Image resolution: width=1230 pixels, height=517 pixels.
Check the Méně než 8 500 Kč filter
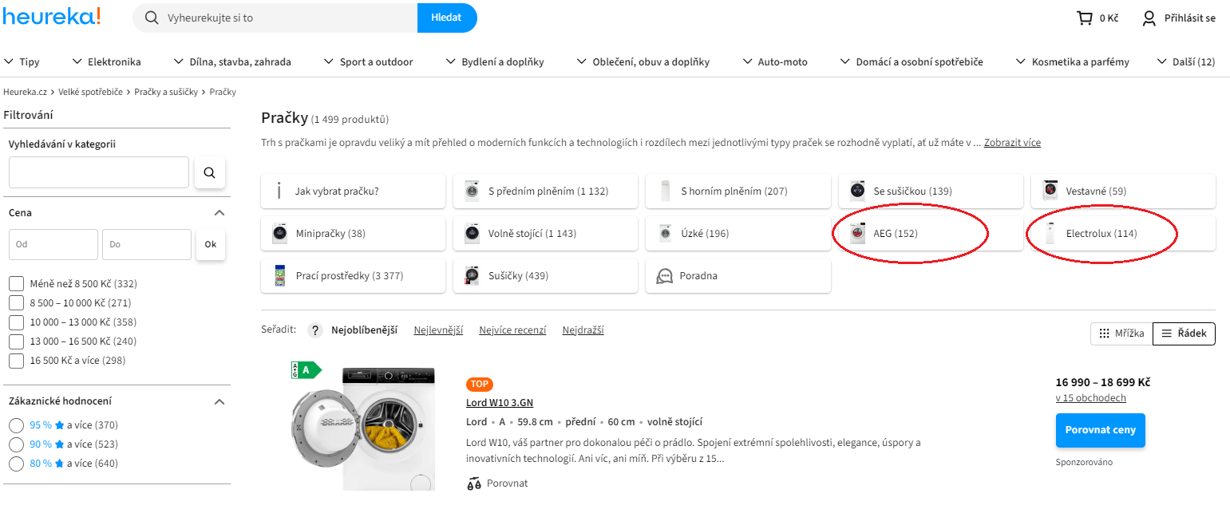pyautogui.click(x=16, y=284)
